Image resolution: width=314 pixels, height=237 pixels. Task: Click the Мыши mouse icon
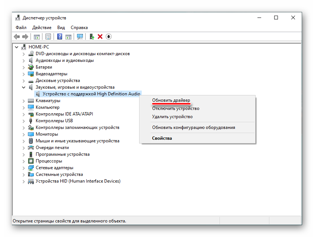coord(31,141)
